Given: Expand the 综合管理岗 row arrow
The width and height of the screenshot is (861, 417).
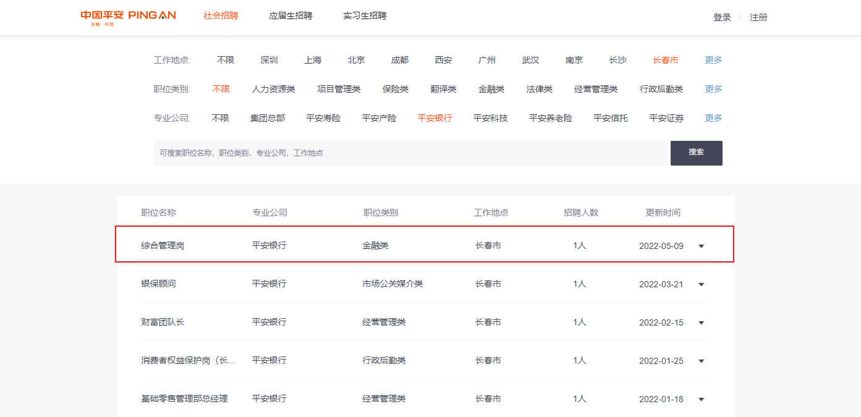Looking at the screenshot, I should tap(701, 246).
